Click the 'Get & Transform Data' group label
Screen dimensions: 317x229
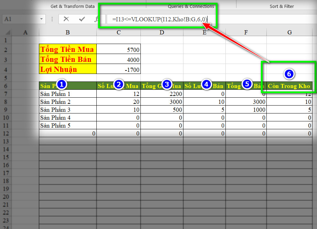(x=73, y=7)
